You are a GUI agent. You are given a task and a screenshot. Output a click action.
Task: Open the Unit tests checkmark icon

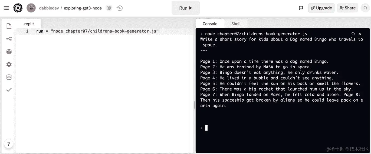tap(9, 90)
